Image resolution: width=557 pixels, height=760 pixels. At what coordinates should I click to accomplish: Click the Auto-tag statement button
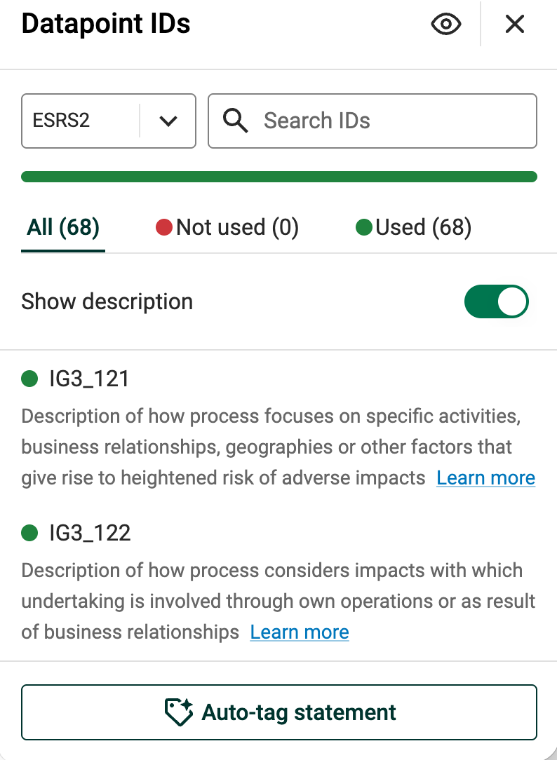pyautogui.click(x=278, y=712)
